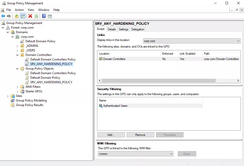Image resolution: width=244 pixels, height=166 pixels.
Task: Click the Open button for WMI filter
Action: [187, 154]
